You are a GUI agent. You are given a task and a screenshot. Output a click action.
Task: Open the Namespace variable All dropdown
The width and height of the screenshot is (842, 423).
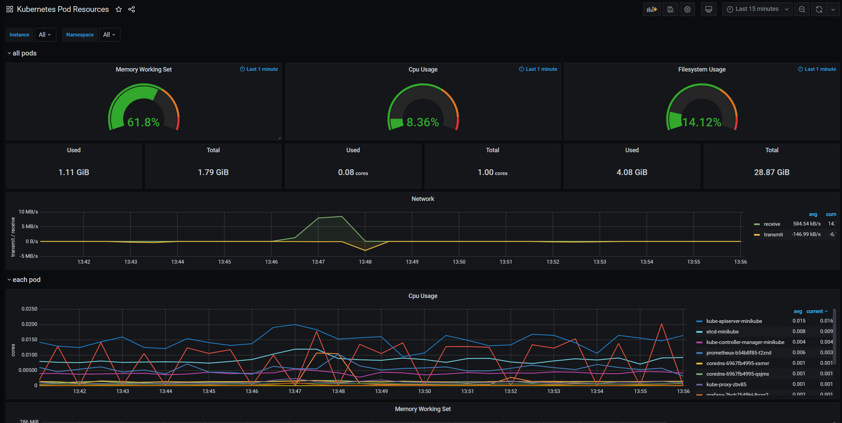coord(110,35)
